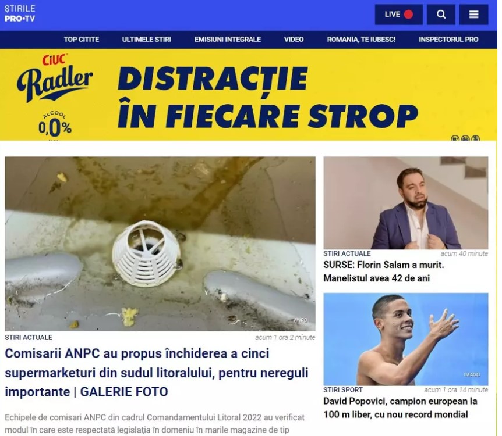Click the Florin Salam article photo
The image size is (502, 436).
tap(406, 203)
